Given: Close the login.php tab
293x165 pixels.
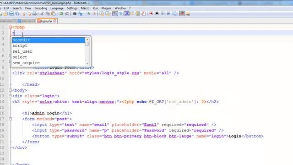Looking at the screenshot, I should point(55,21).
